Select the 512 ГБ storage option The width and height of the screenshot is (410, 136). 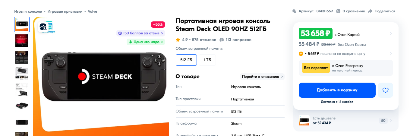[x=186, y=60]
